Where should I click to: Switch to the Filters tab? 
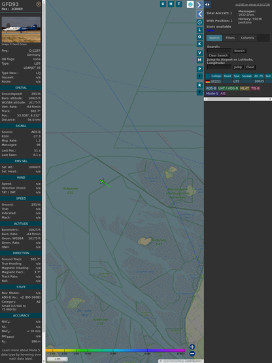[x=230, y=38]
